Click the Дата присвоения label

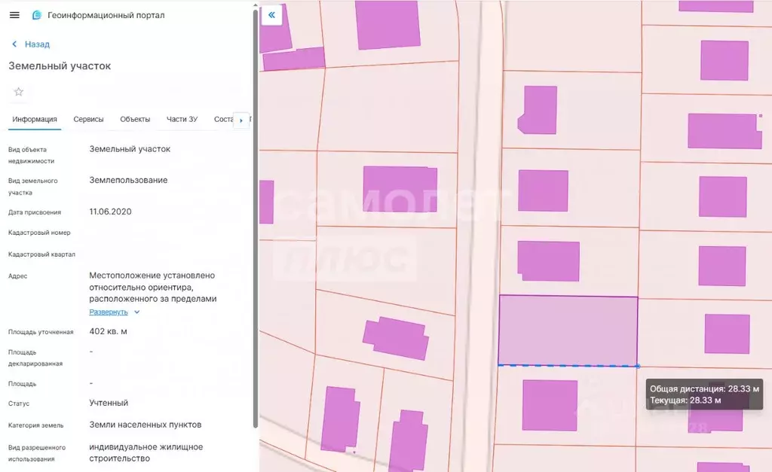click(x=35, y=212)
